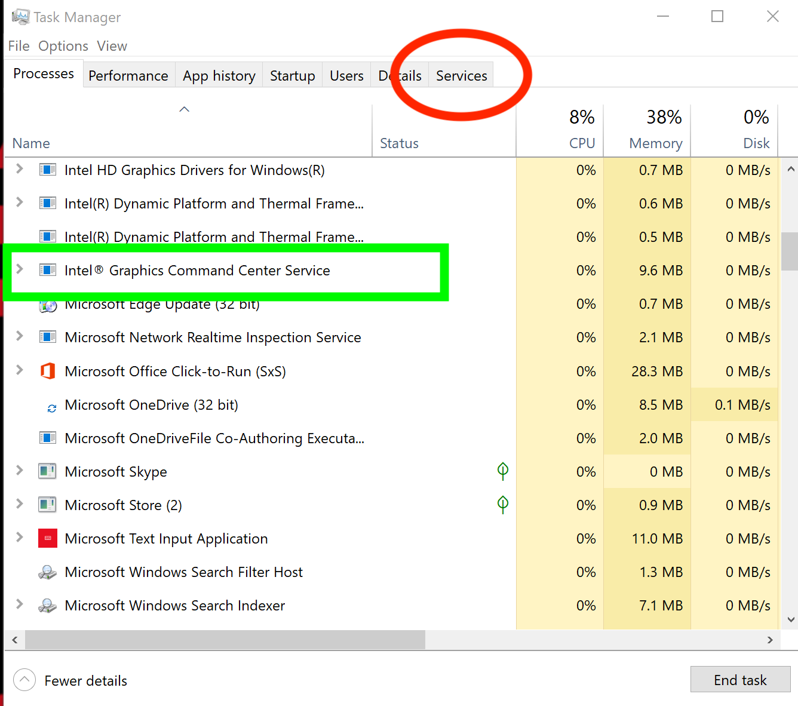Switch to the App history tab
798x706 pixels.
tap(219, 76)
